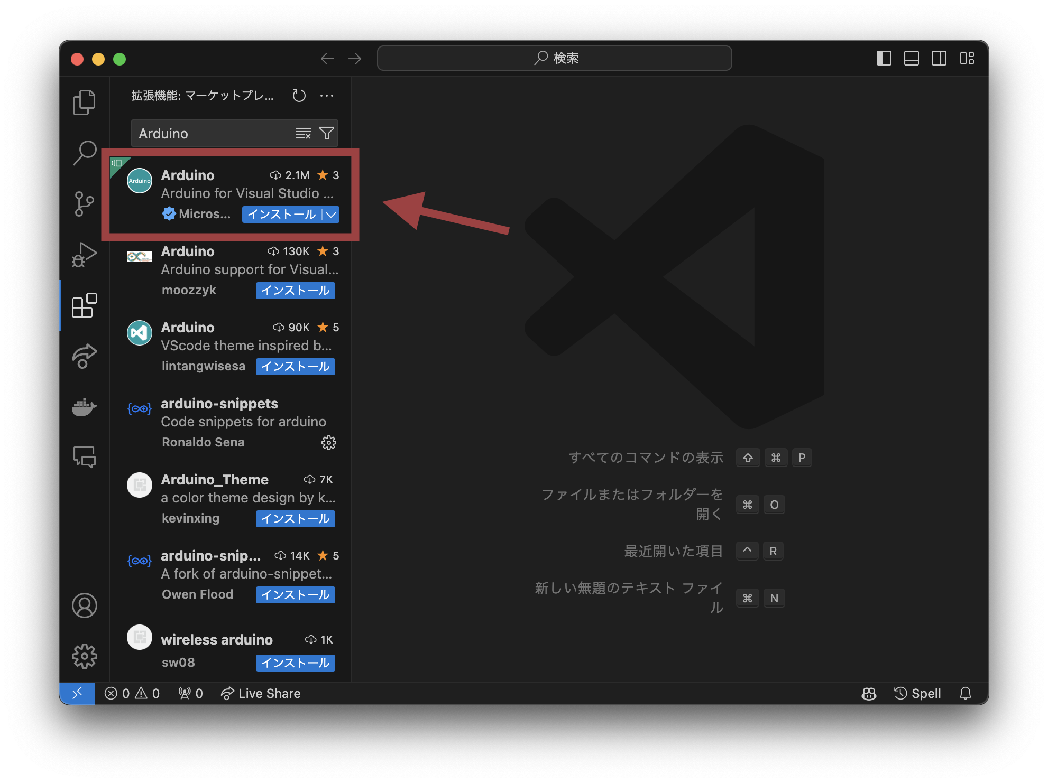Open more actions menu in extensions panel

pos(327,96)
